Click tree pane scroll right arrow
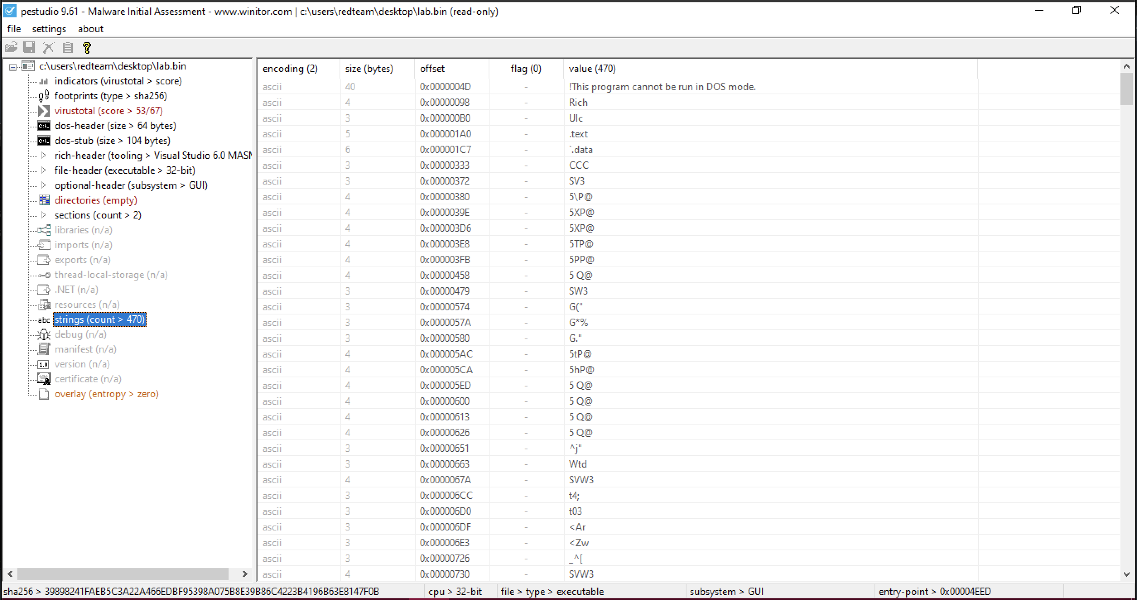Image resolution: width=1137 pixels, height=600 pixels. tap(245, 574)
